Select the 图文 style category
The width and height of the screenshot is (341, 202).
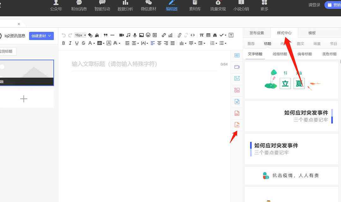pyautogui.click(x=300, y=43)
